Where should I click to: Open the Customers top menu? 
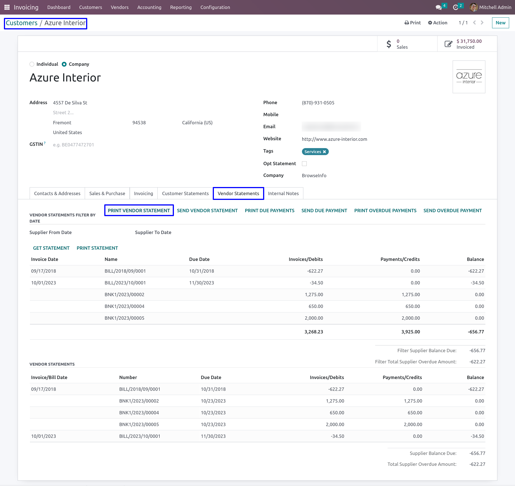click(91, 7)
